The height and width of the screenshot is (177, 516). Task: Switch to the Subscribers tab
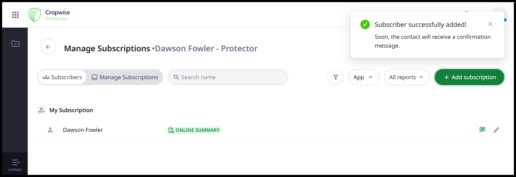pyautogui.click(x=62, y=77)
